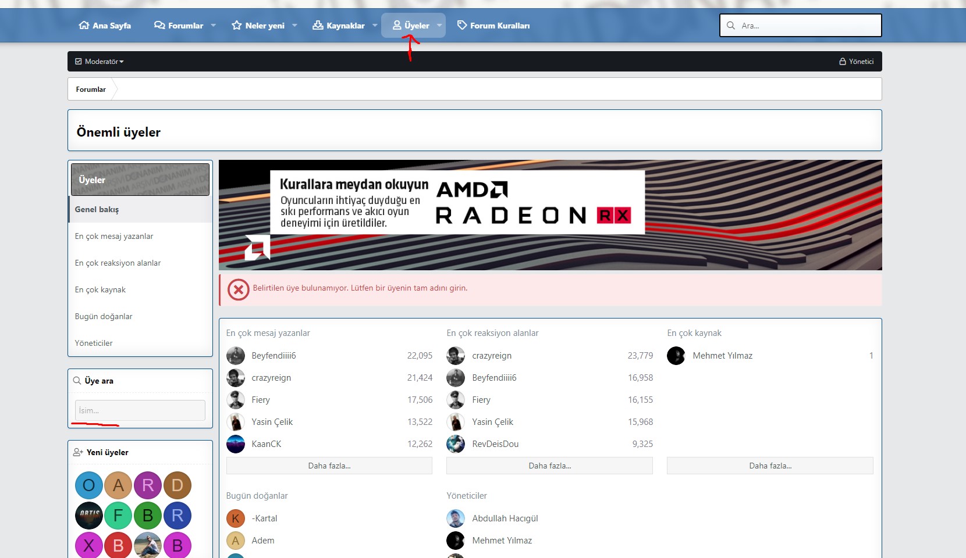Click Beyfendiiiii6 avatar in top posters
966x558 pixels.
click(x=236, y=356)
